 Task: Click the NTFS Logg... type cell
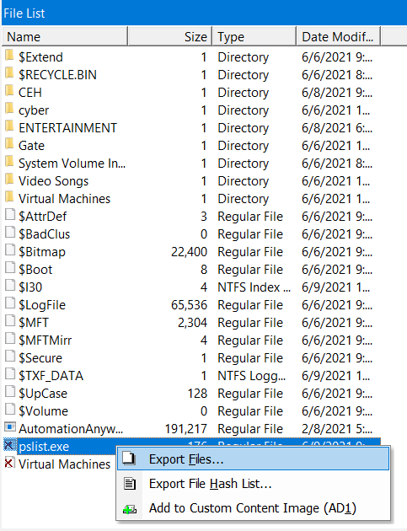click(x=252, y=376)
